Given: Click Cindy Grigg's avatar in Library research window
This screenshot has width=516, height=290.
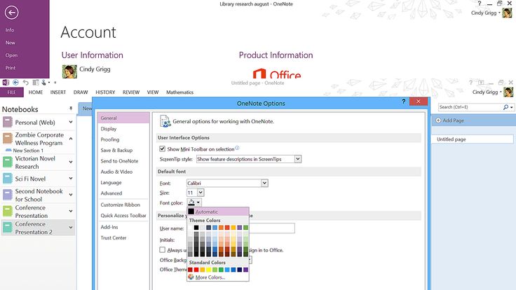Looking at the screenshot, I should coord(507,13).
